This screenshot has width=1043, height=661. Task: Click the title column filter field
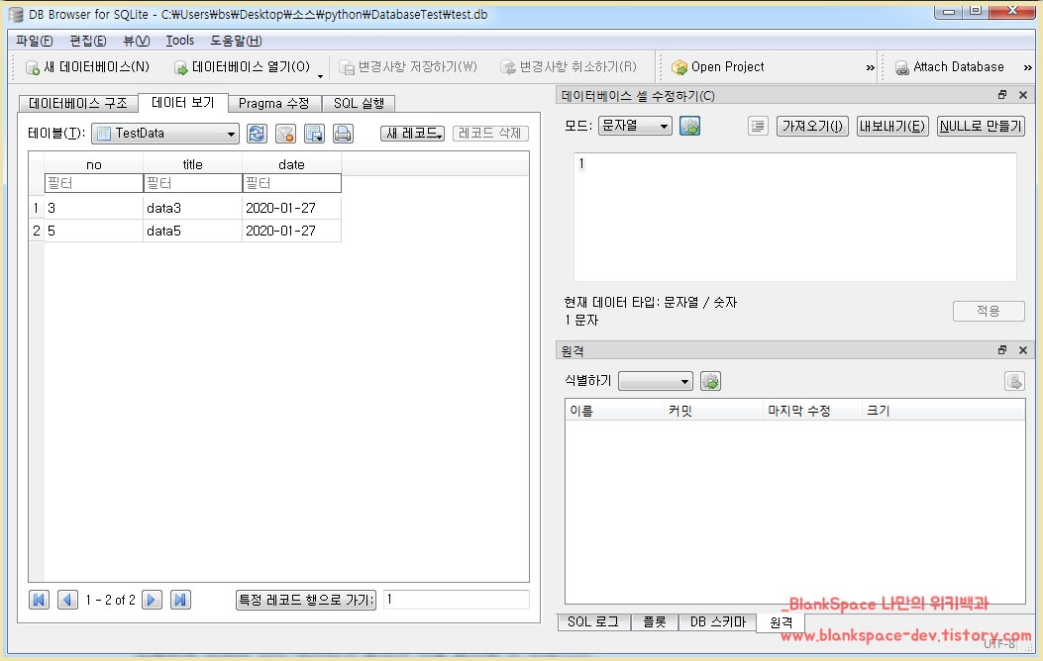193,183
